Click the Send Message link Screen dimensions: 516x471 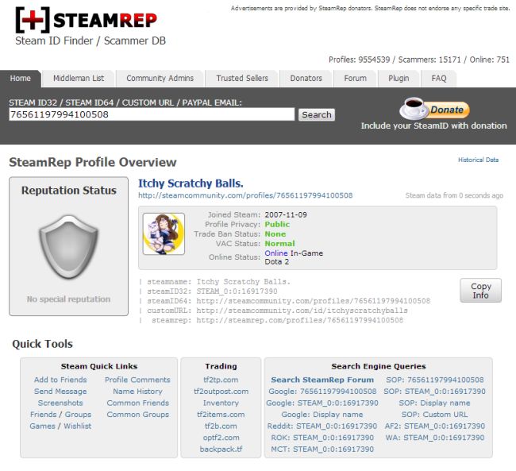pos(60,392)
